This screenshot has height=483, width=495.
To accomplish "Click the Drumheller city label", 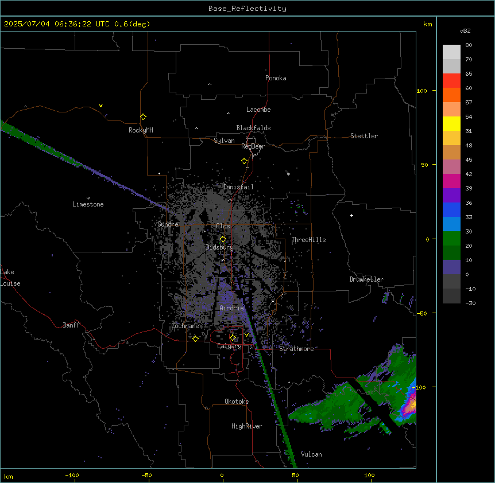I will click(x=366, y=279).
